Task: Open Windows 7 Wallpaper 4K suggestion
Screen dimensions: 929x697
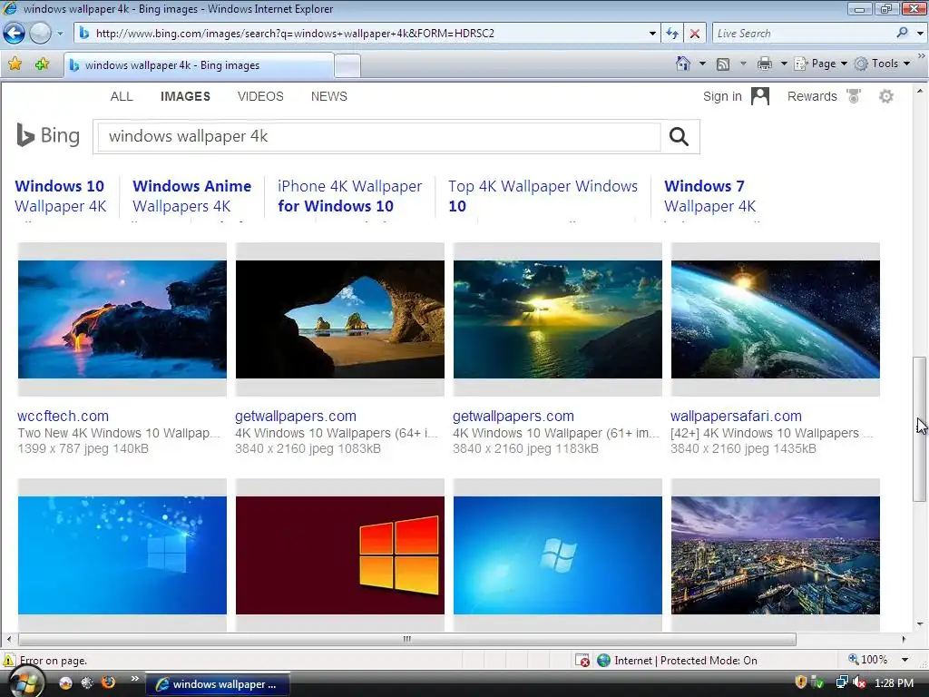Action: click(709, 196)
